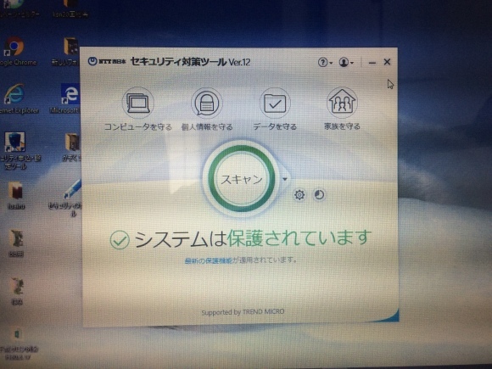
Task: Open 家族を守る family protection
Action: pos(342,109)
